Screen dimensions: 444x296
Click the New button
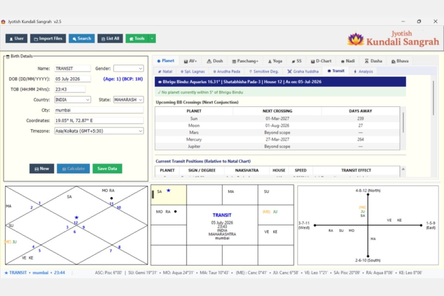click(42, 168)
